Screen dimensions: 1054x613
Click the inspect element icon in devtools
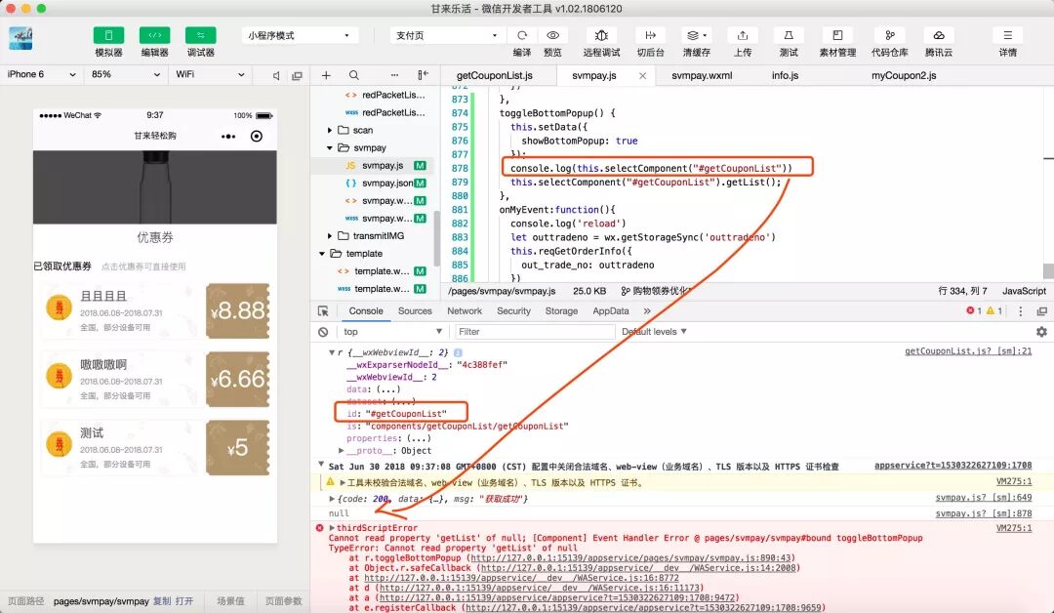click(323, 311)
